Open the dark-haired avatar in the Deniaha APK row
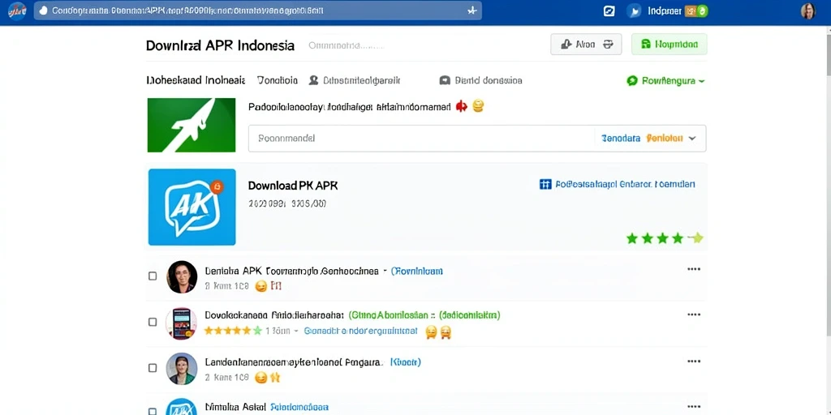The image size is (831, 415). [x=182, y=277]
